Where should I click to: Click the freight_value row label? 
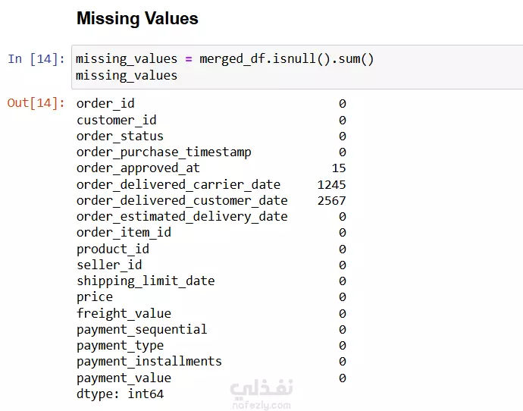[124, 314]
